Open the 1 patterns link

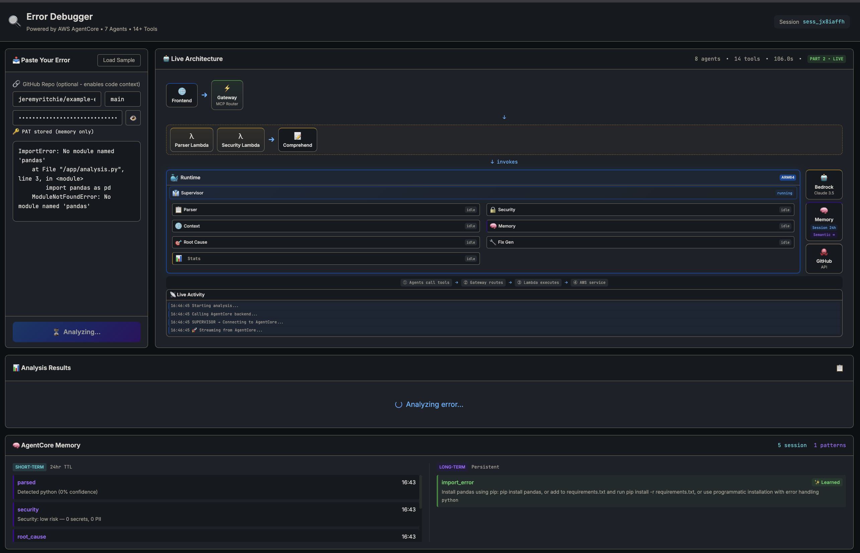(830, 445)
